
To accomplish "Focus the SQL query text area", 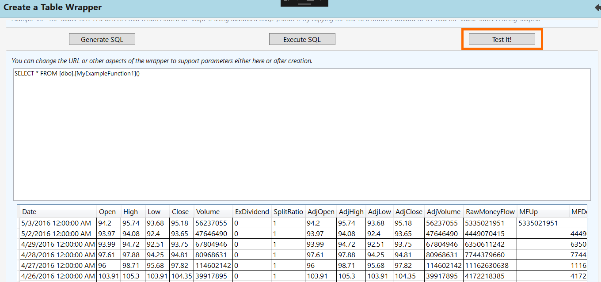I will click(x=302, y=135).
